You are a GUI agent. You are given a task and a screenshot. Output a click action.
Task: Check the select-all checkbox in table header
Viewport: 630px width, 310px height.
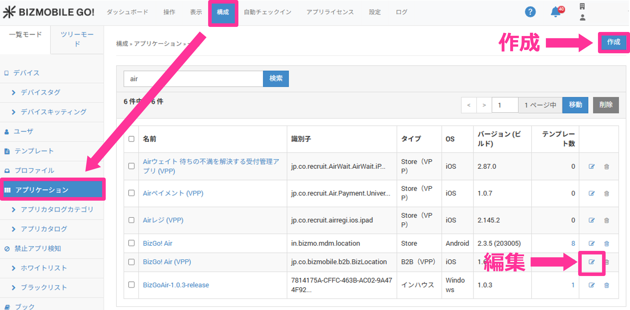pos(131,139)
